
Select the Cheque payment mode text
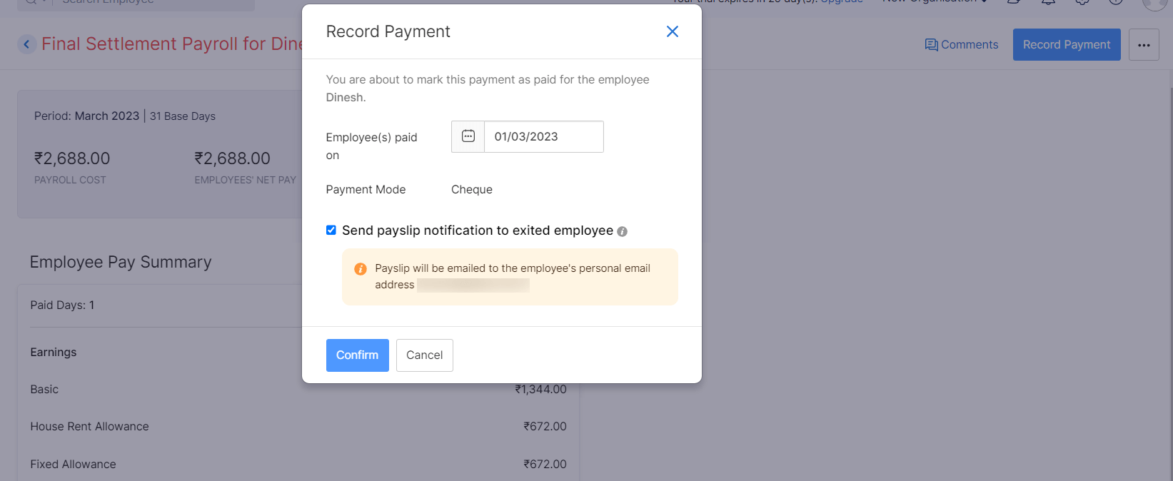(x=472, y=189)
